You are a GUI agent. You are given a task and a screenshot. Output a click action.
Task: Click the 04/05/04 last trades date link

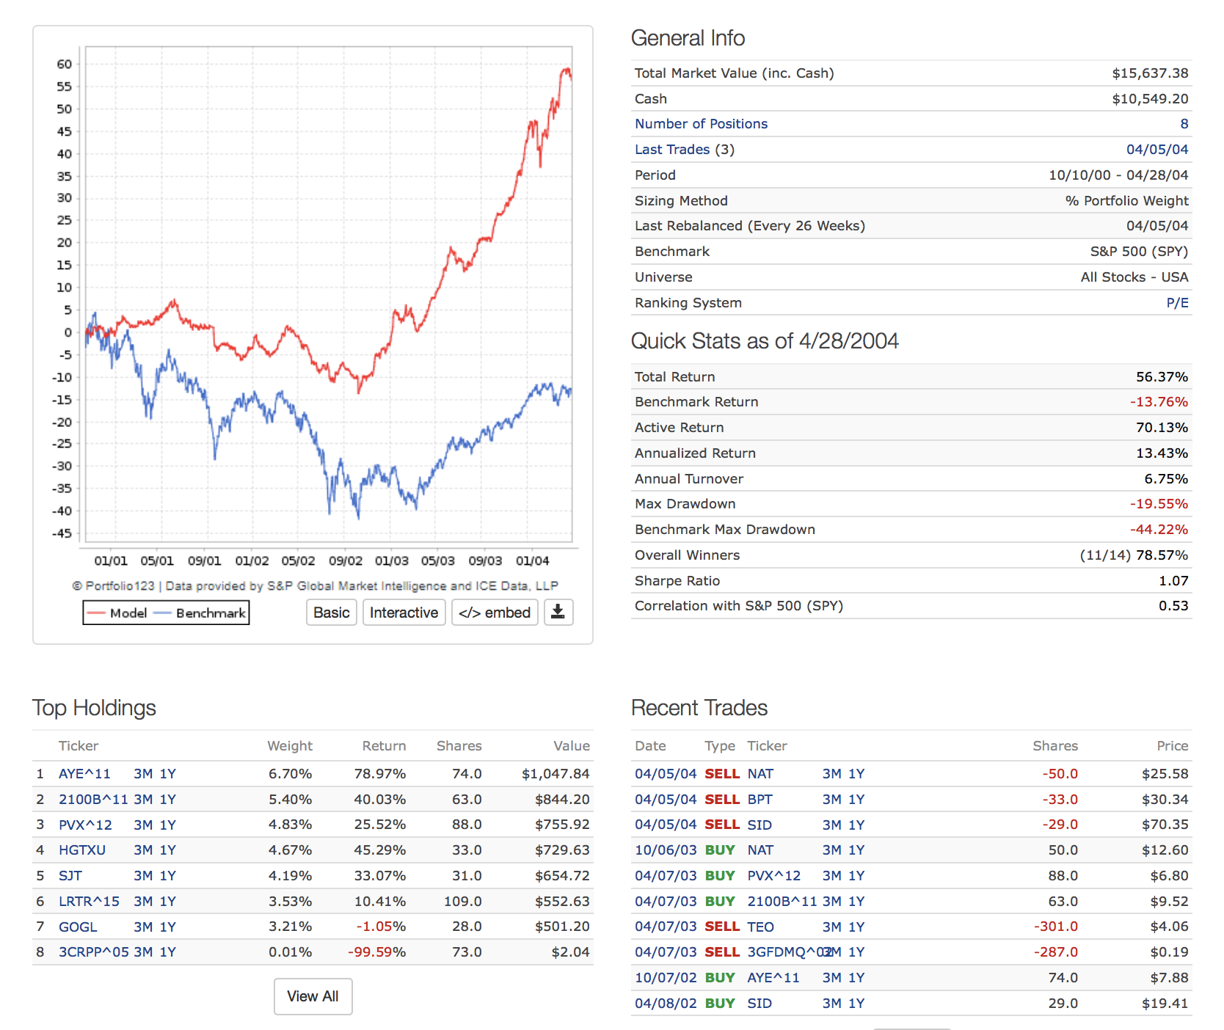coord(1157,150)
